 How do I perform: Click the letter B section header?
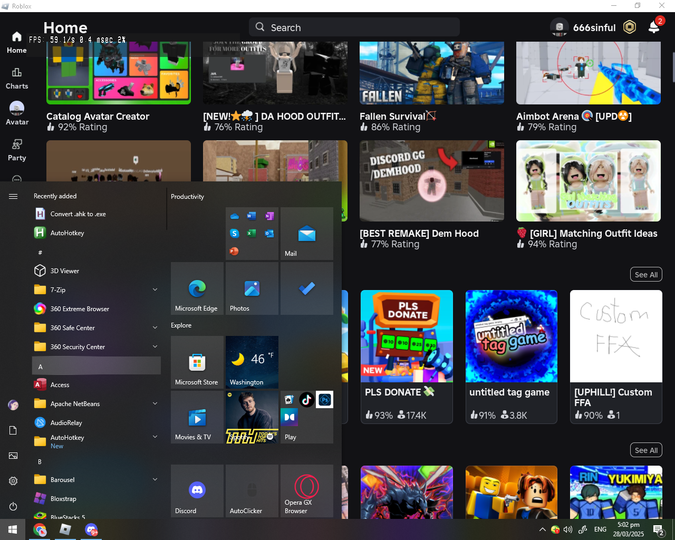tap(96, 461)
